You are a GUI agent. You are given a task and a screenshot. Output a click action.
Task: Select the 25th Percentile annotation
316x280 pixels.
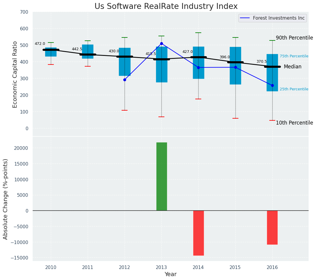(294, 89)
